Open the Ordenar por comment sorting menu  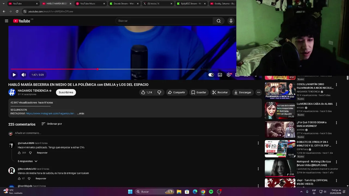52,124
